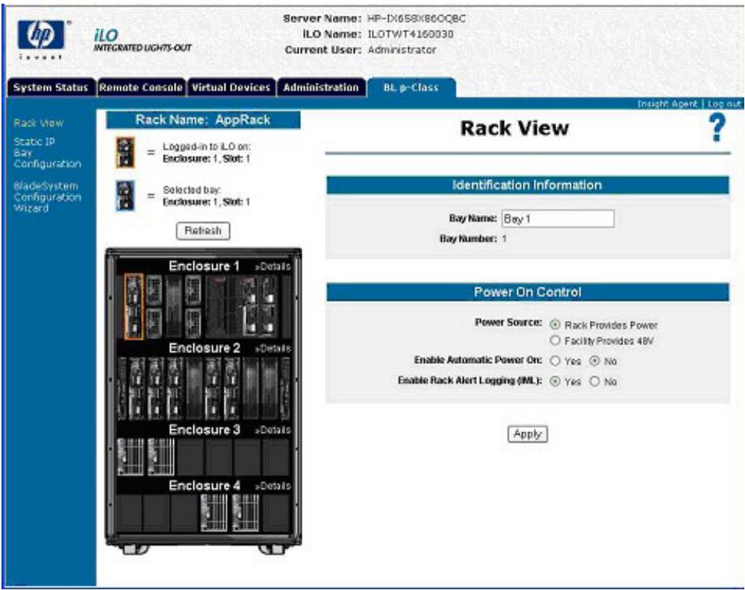Open Static IP Bay Configuration
The image size is (745, 590).
coord(47,152)
